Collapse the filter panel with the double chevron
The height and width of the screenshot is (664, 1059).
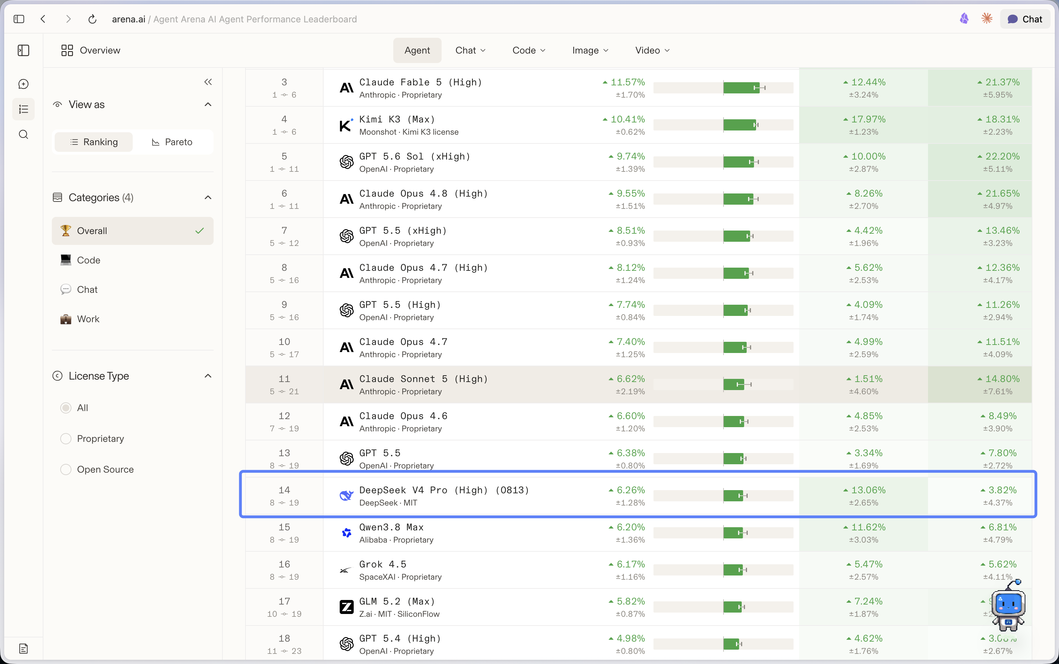coord(208,82)
